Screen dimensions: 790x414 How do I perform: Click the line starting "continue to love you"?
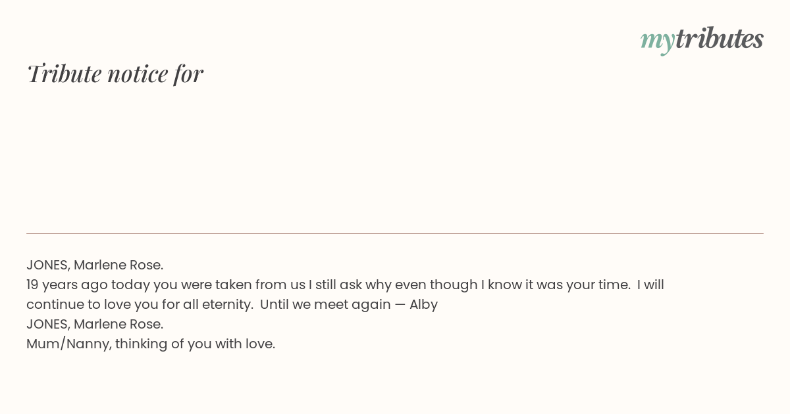[232, 305]
